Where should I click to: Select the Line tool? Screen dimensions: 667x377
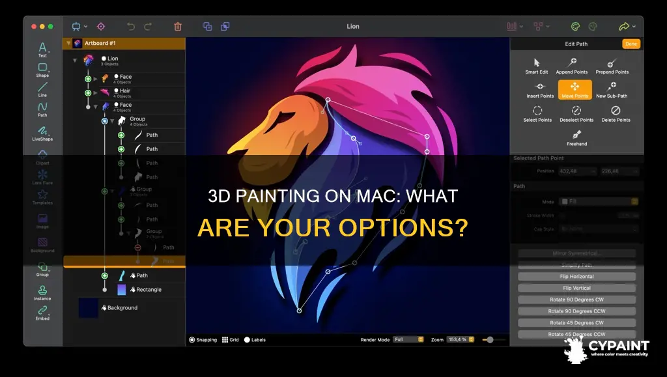(42, 90)
